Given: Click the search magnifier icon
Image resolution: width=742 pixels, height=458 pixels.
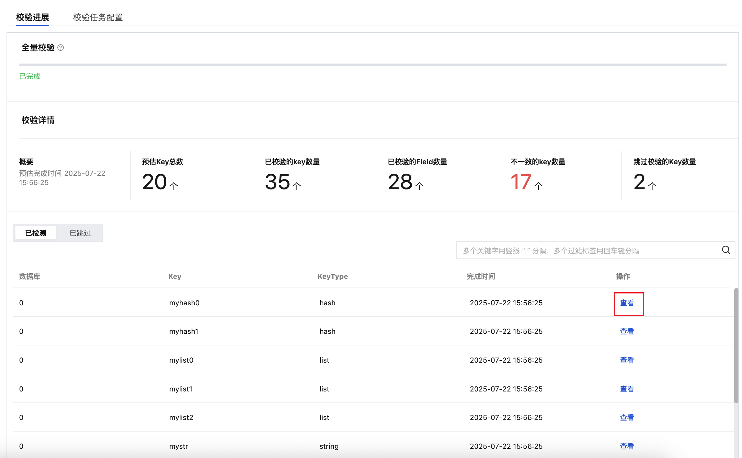Looking at the screenshot, I should 725,250.
